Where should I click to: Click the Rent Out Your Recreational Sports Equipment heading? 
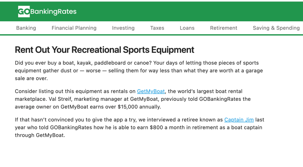pos(104,50)
